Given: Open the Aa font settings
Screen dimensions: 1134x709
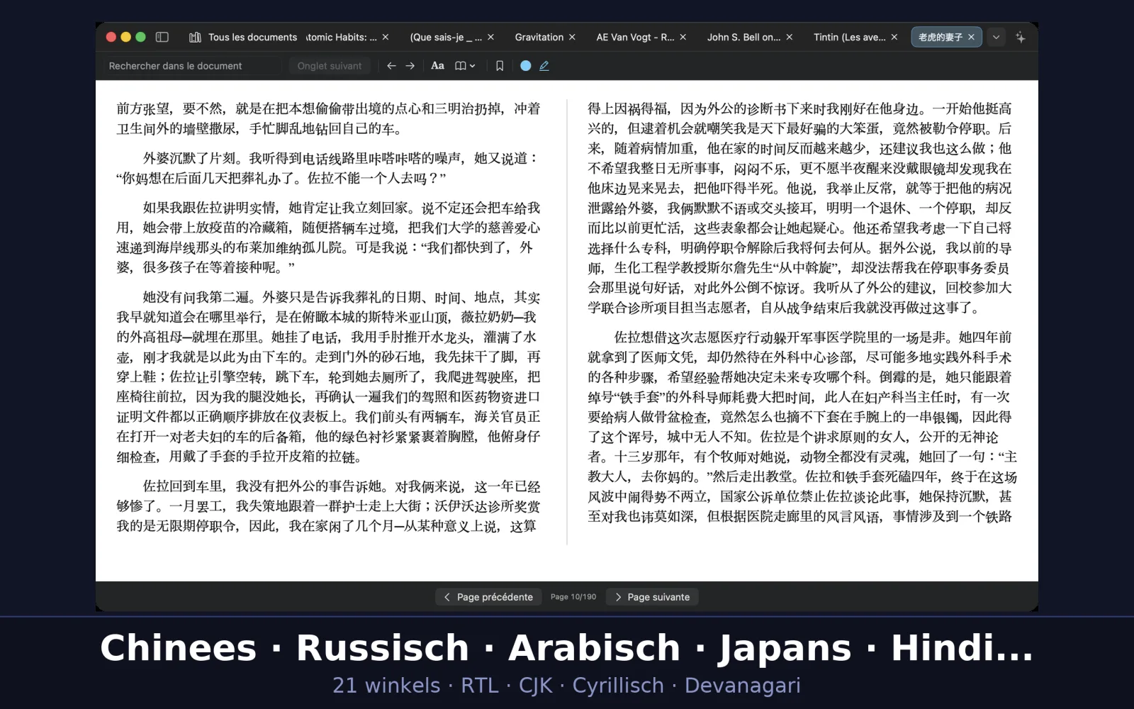Looking at the screenshot, I should tap(437, 65).
